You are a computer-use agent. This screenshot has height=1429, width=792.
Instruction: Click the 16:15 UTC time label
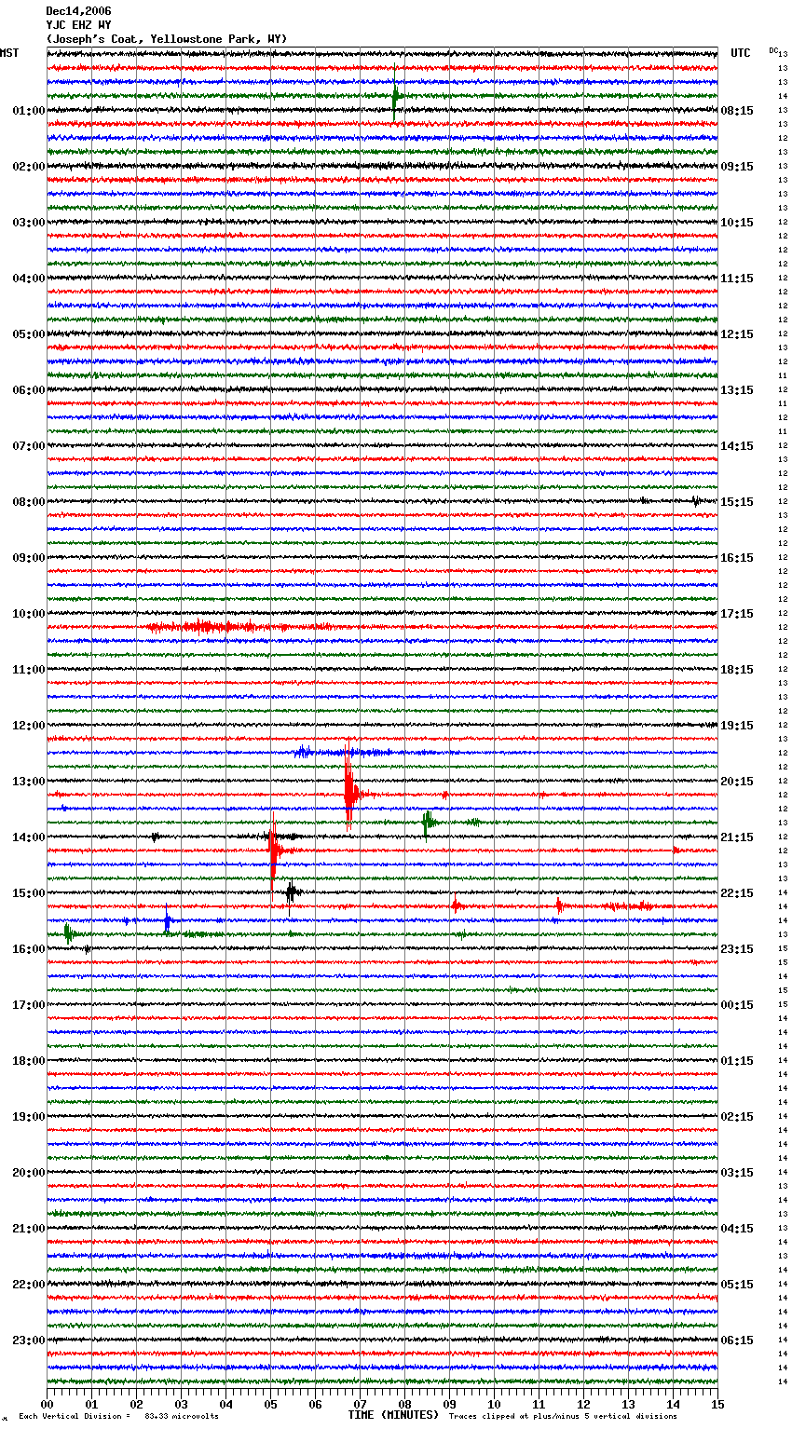[x=737, y=558]
